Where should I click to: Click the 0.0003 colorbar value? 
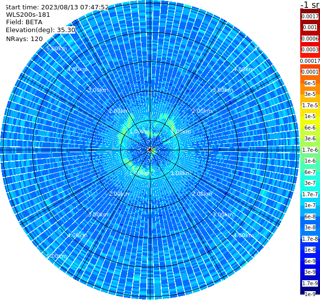tap(310, 49)
